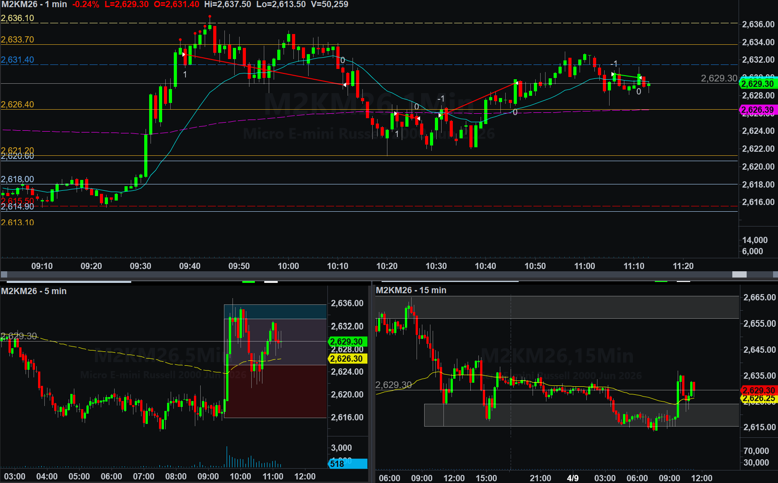Click the blue 518 volume tag
This screenshot has width=778, height=483.
pyautogui.click(x=347, y=464)
